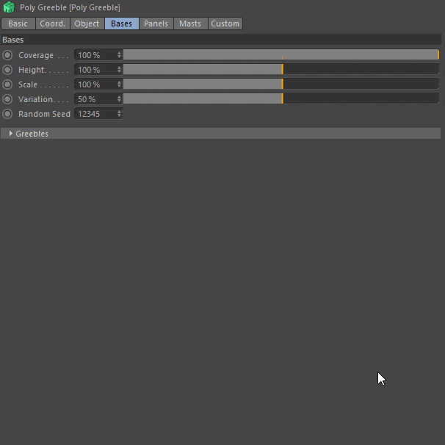Open the Coord. tab
This screenshot has width=445, height=445.
[x=52, y=23]
